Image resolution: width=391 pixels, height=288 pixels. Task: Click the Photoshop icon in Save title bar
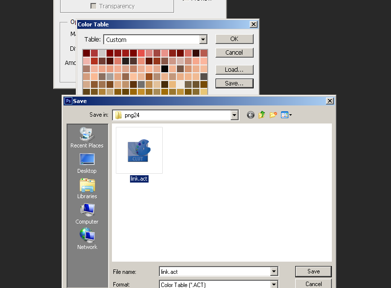[68, 101]
